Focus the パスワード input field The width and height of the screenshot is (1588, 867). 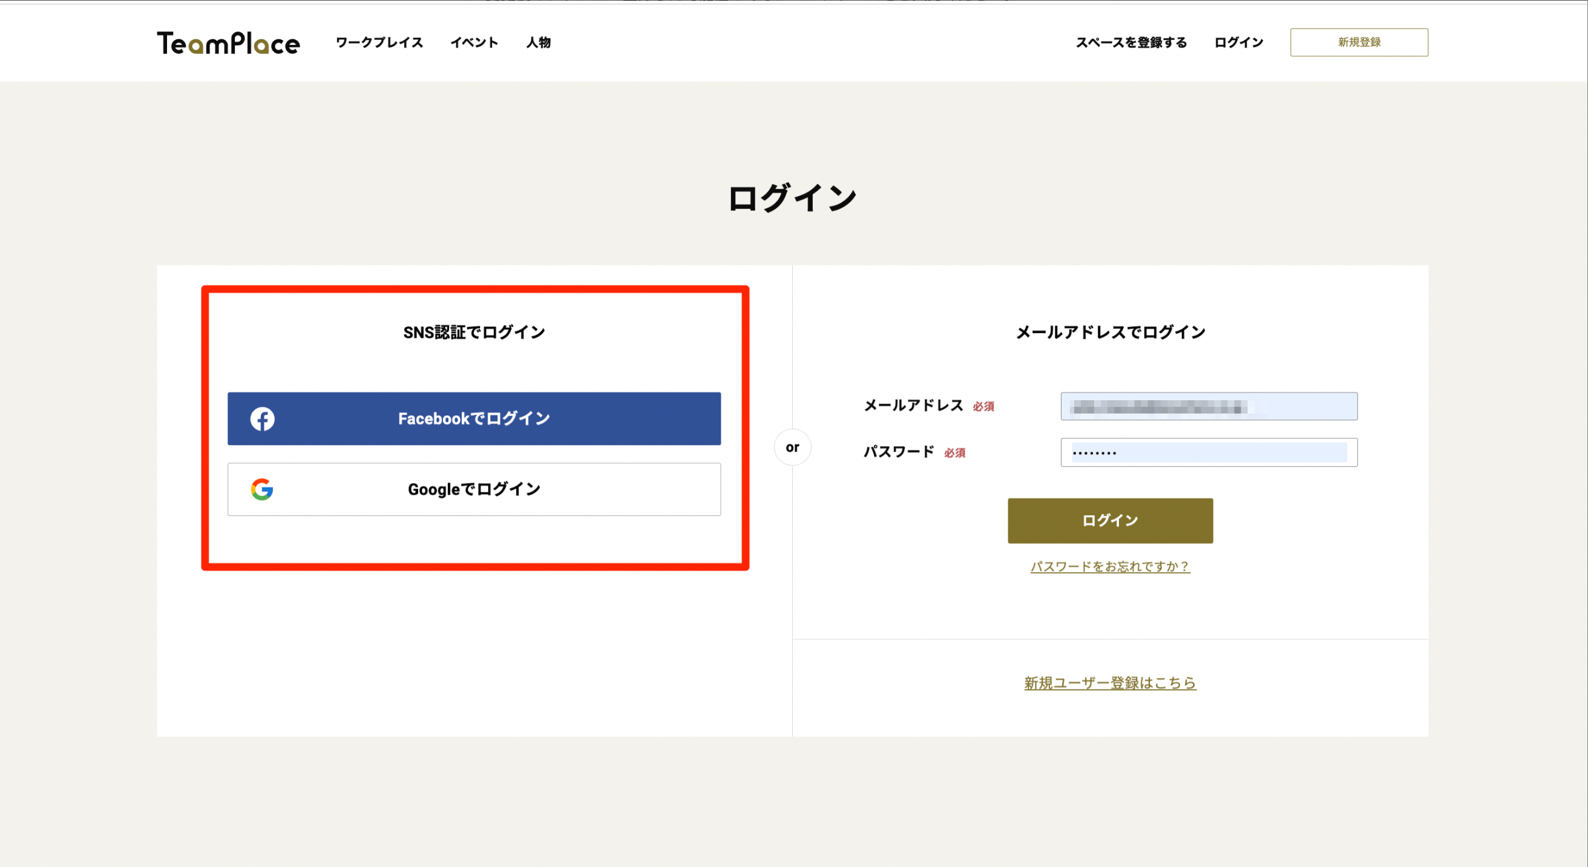point(1209,453)
